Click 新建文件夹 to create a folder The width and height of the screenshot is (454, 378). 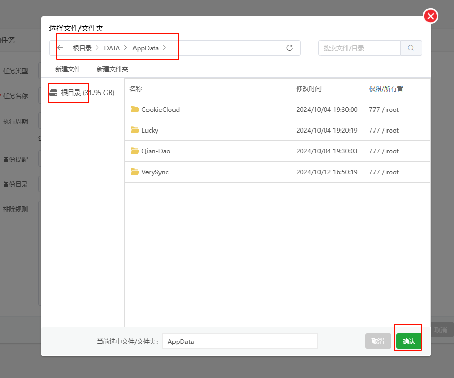(x=112, y=69)
